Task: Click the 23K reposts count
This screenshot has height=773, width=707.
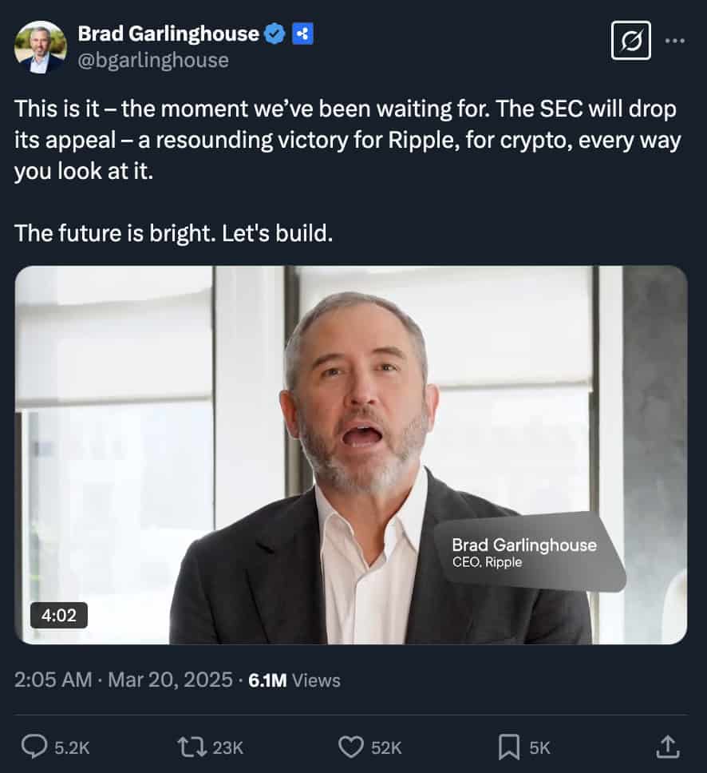Action: (228, 747)
